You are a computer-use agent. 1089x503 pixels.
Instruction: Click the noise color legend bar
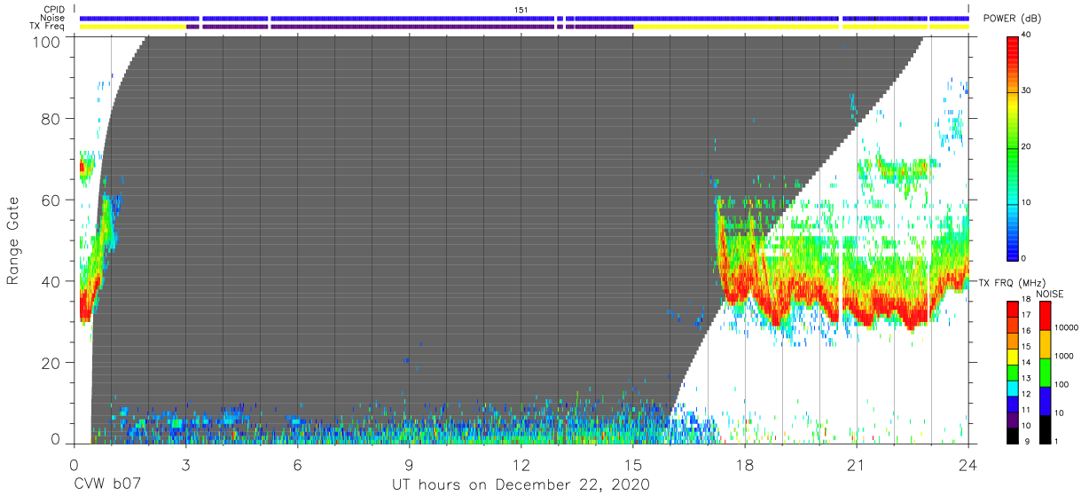(x=1046, y=373)
